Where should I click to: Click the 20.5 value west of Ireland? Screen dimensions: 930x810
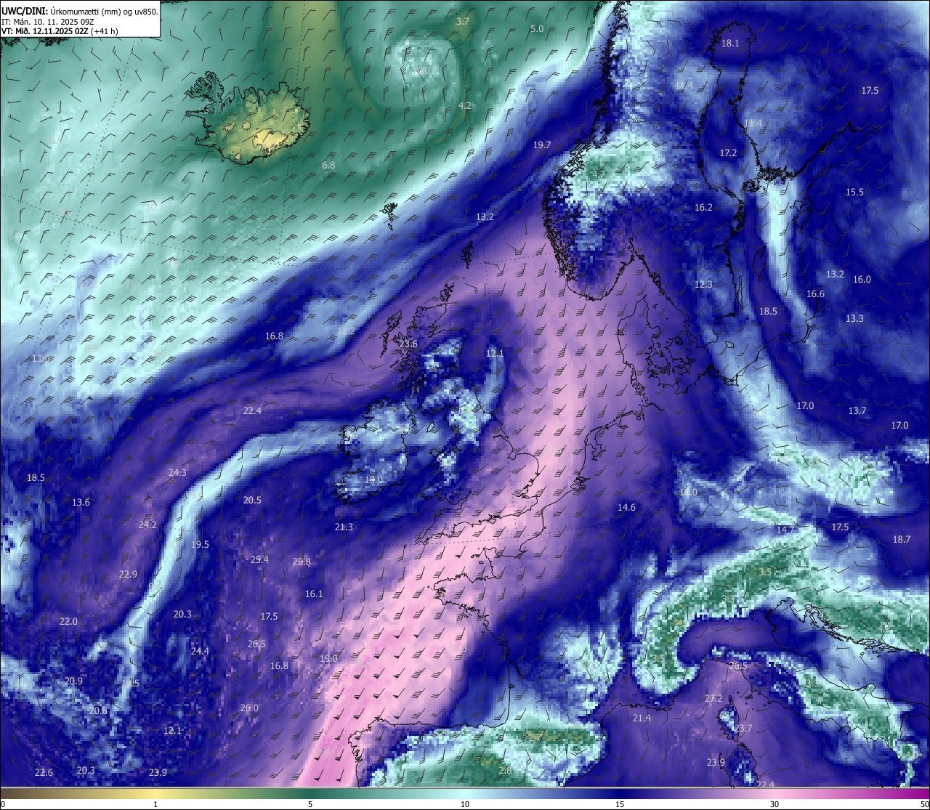point(252,500)
